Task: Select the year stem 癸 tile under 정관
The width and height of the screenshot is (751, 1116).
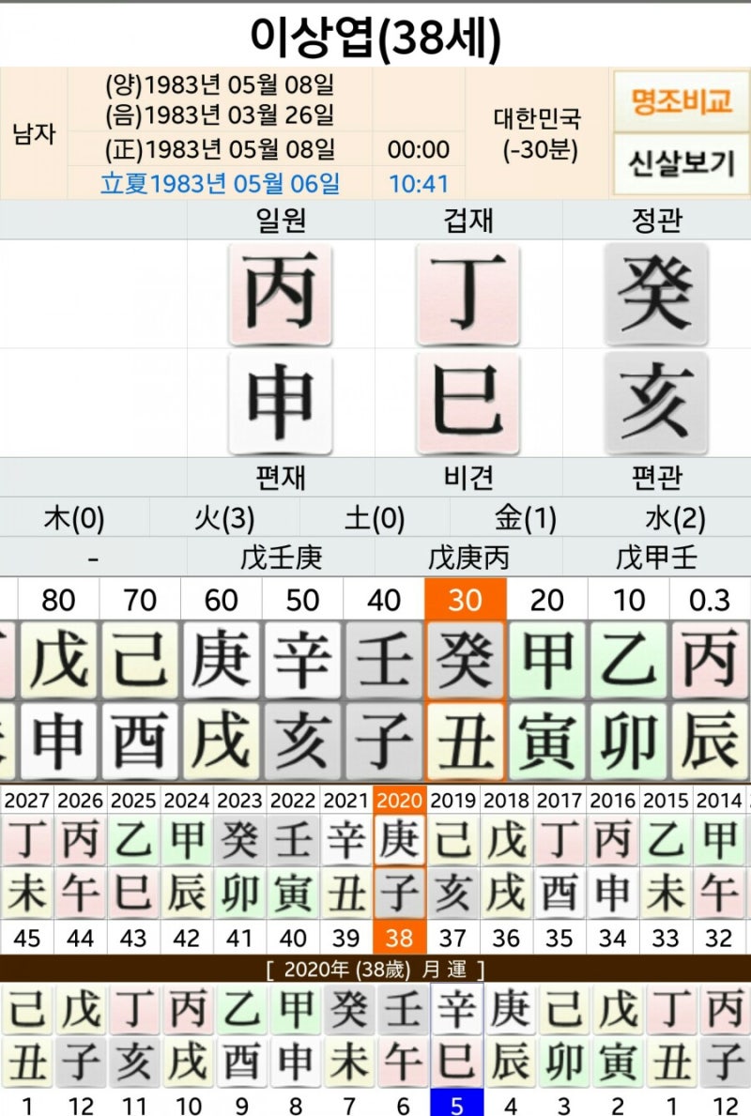Action: (x=655, y=294)
